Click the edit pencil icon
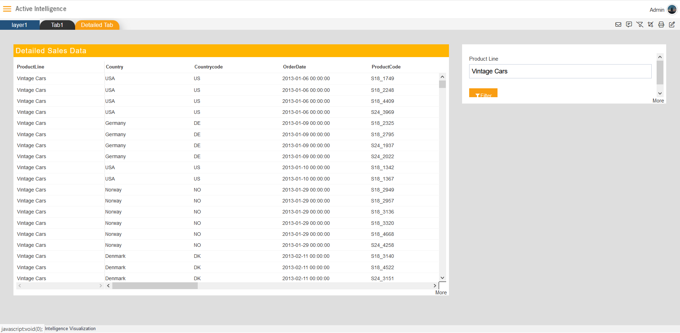This screenshot has width=680, height=333. (672, 24)
